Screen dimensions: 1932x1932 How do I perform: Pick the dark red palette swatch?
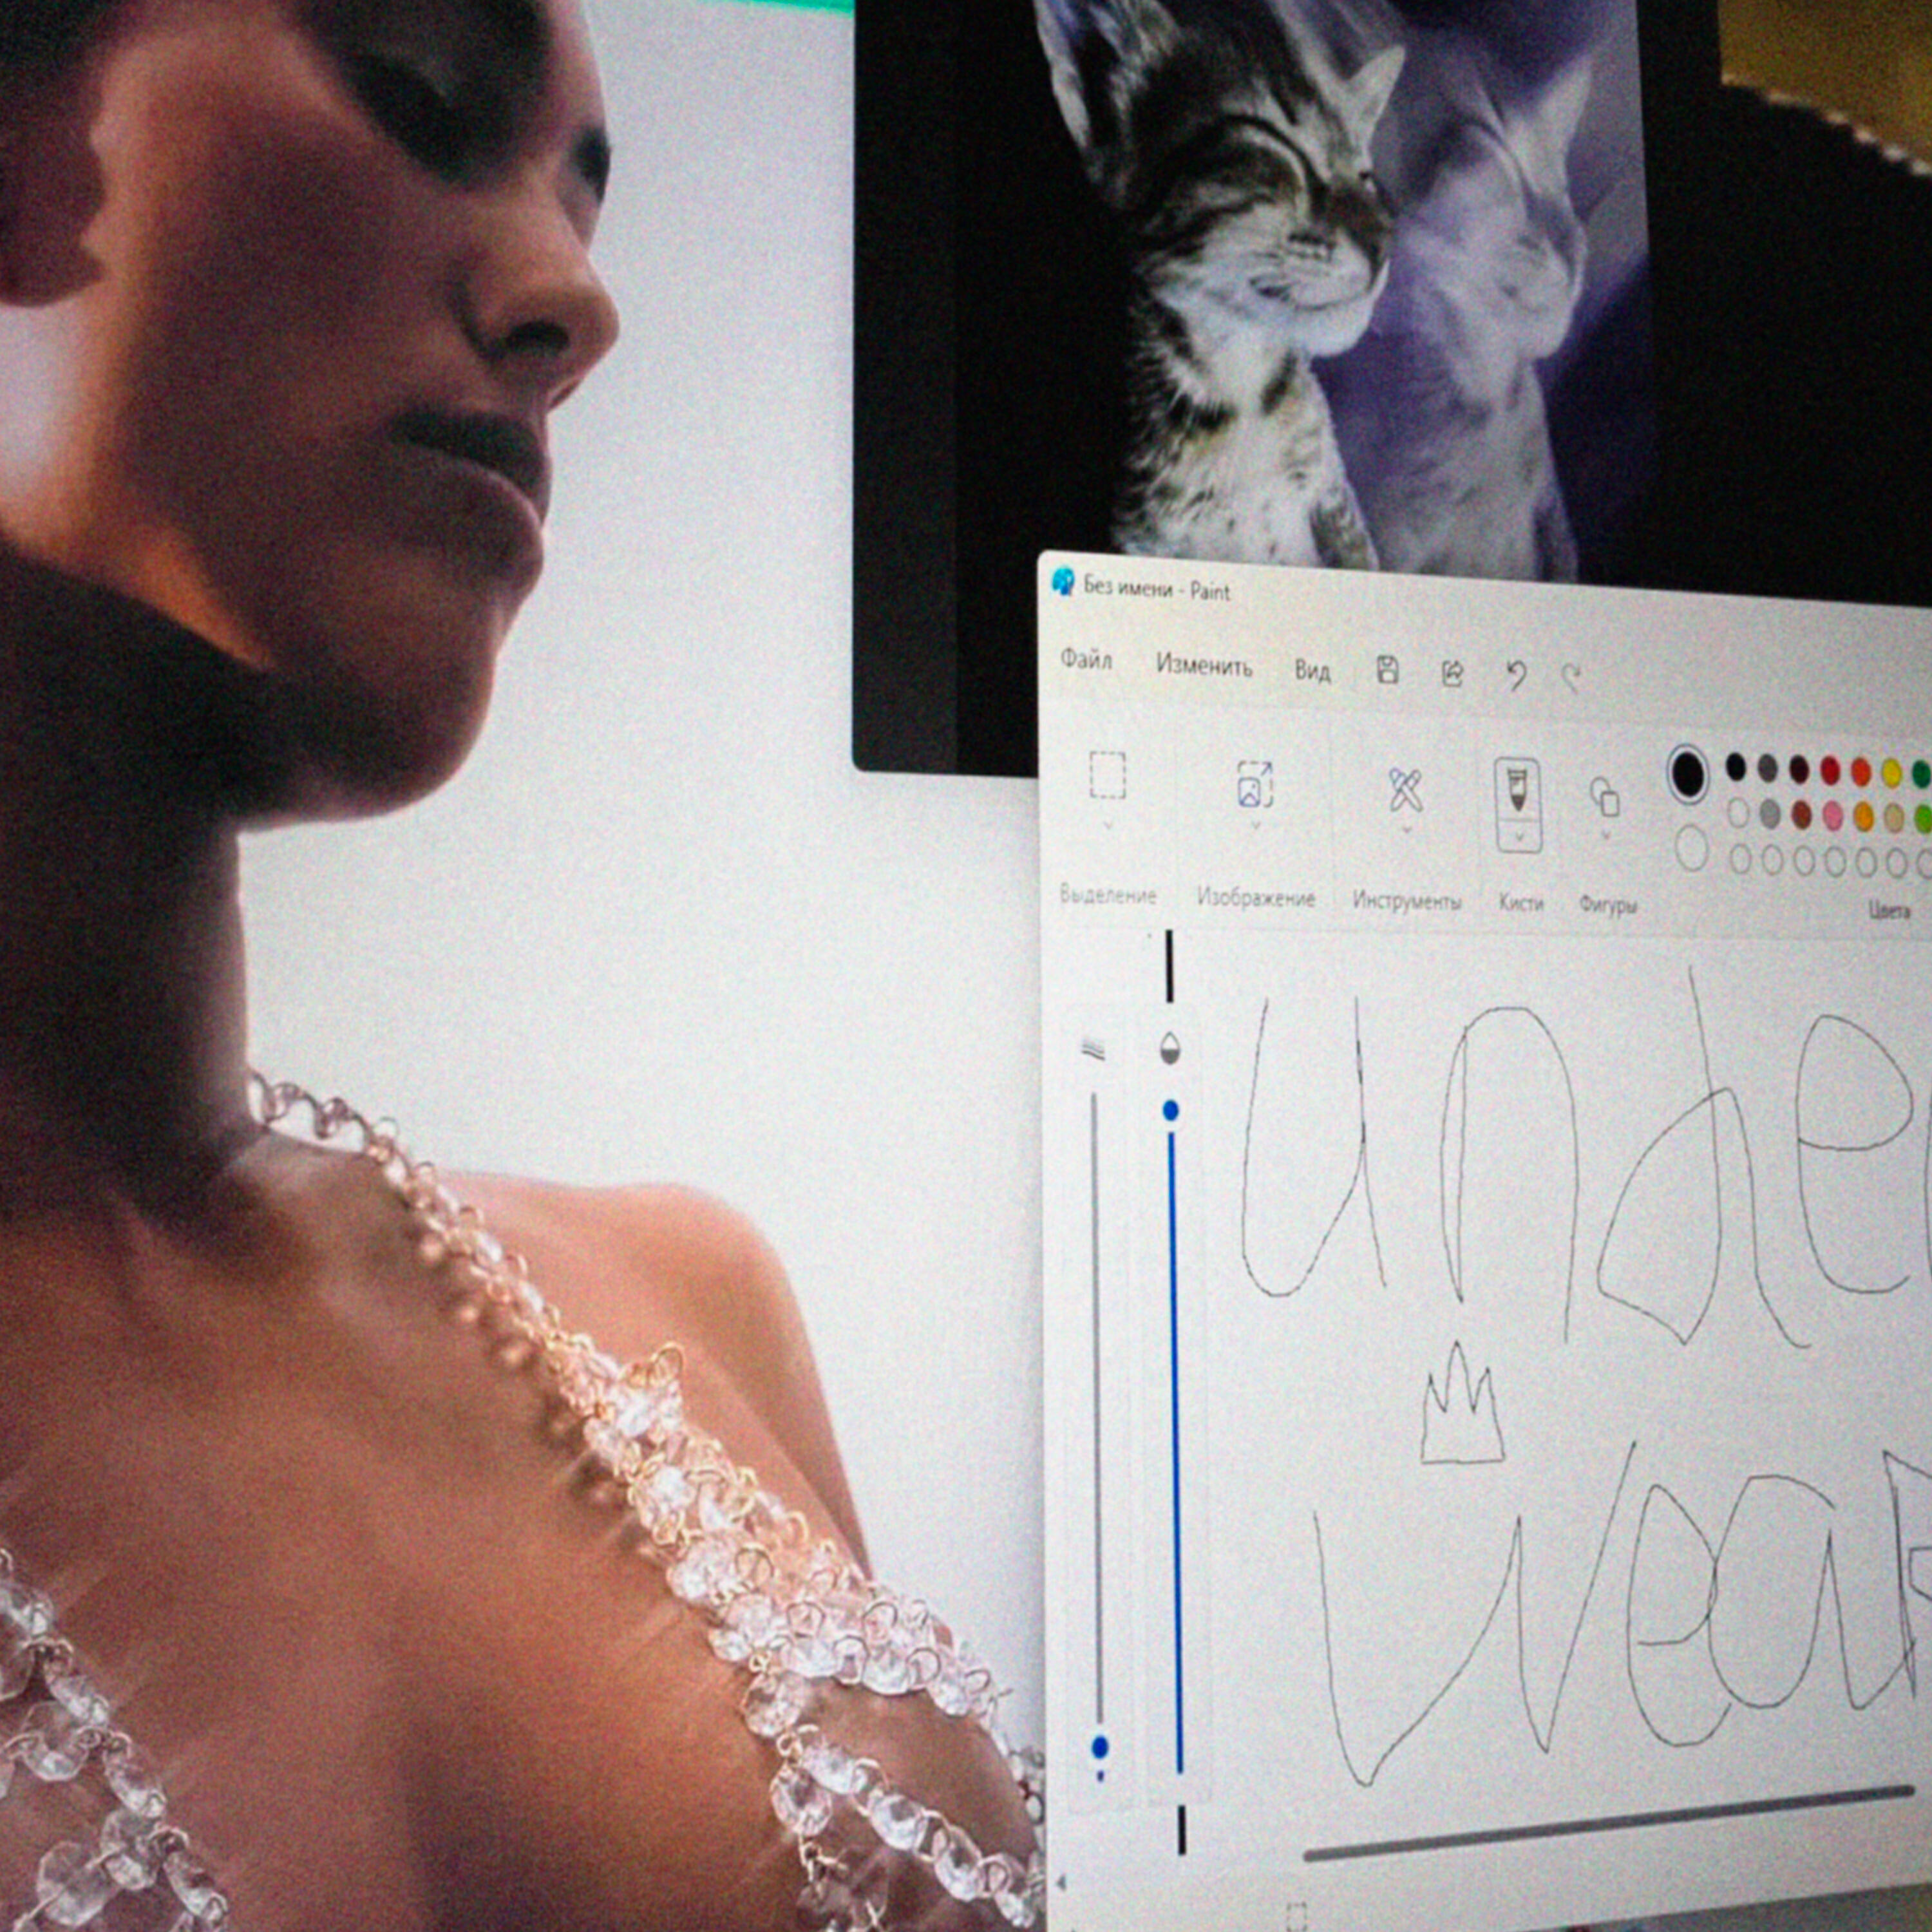(x=1799, y=769)
